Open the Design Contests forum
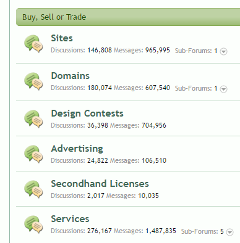This screenshot has height=243, width=240. pos(87,113)
